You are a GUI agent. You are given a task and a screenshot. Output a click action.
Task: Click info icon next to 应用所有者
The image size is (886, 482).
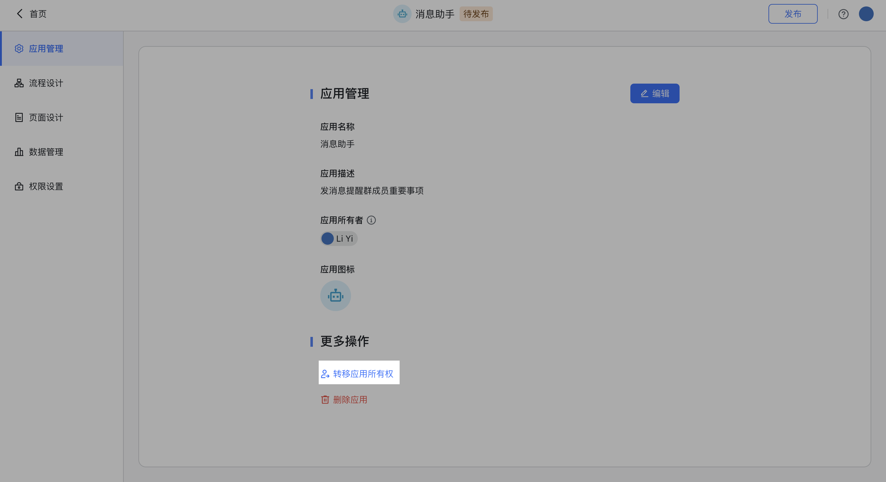click(371, 220)
